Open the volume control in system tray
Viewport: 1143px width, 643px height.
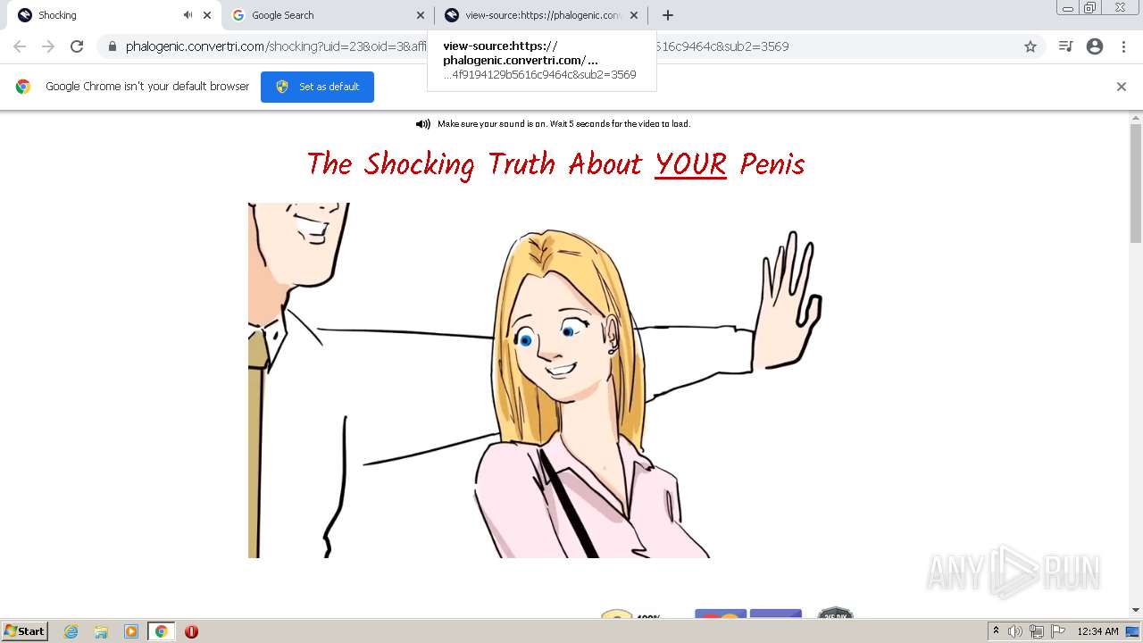pos(1015,631)
